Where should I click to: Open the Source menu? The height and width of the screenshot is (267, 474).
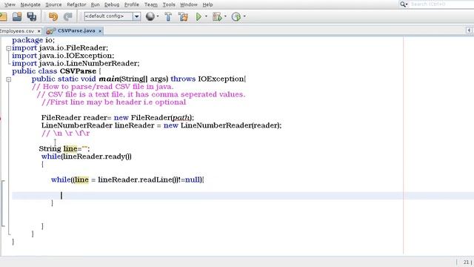tap(53, 4)
